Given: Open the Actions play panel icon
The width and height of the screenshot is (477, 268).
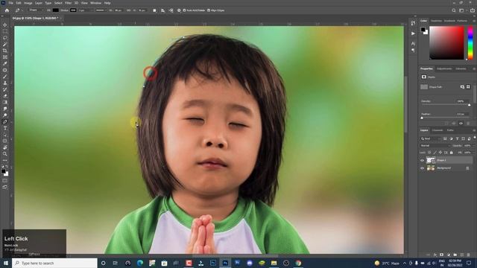Looking at the screenshot, I should [x=413, y=33].
